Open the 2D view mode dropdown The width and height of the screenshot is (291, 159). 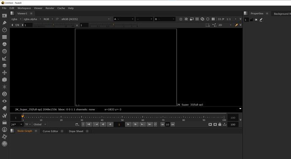pyautogui.click(x=225, y=25)
